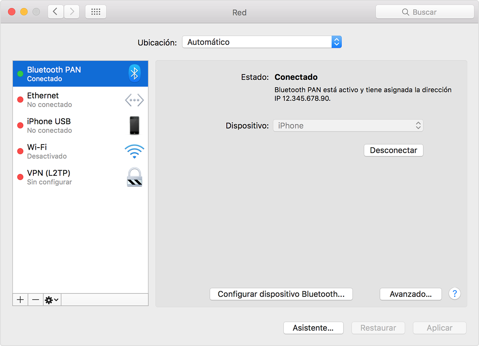Click the VPN padlock icon
479x346 pixels.
pyautogui.click(x=134, y=177)
